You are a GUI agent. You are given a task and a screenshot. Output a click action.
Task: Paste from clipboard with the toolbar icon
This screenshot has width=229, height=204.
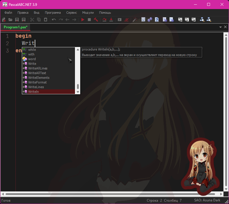[x=46, y=20]
